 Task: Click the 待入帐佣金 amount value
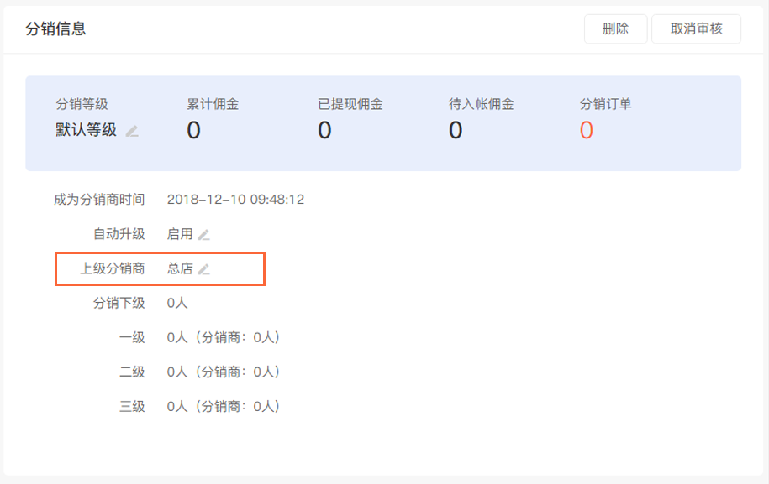pos(456,131)
